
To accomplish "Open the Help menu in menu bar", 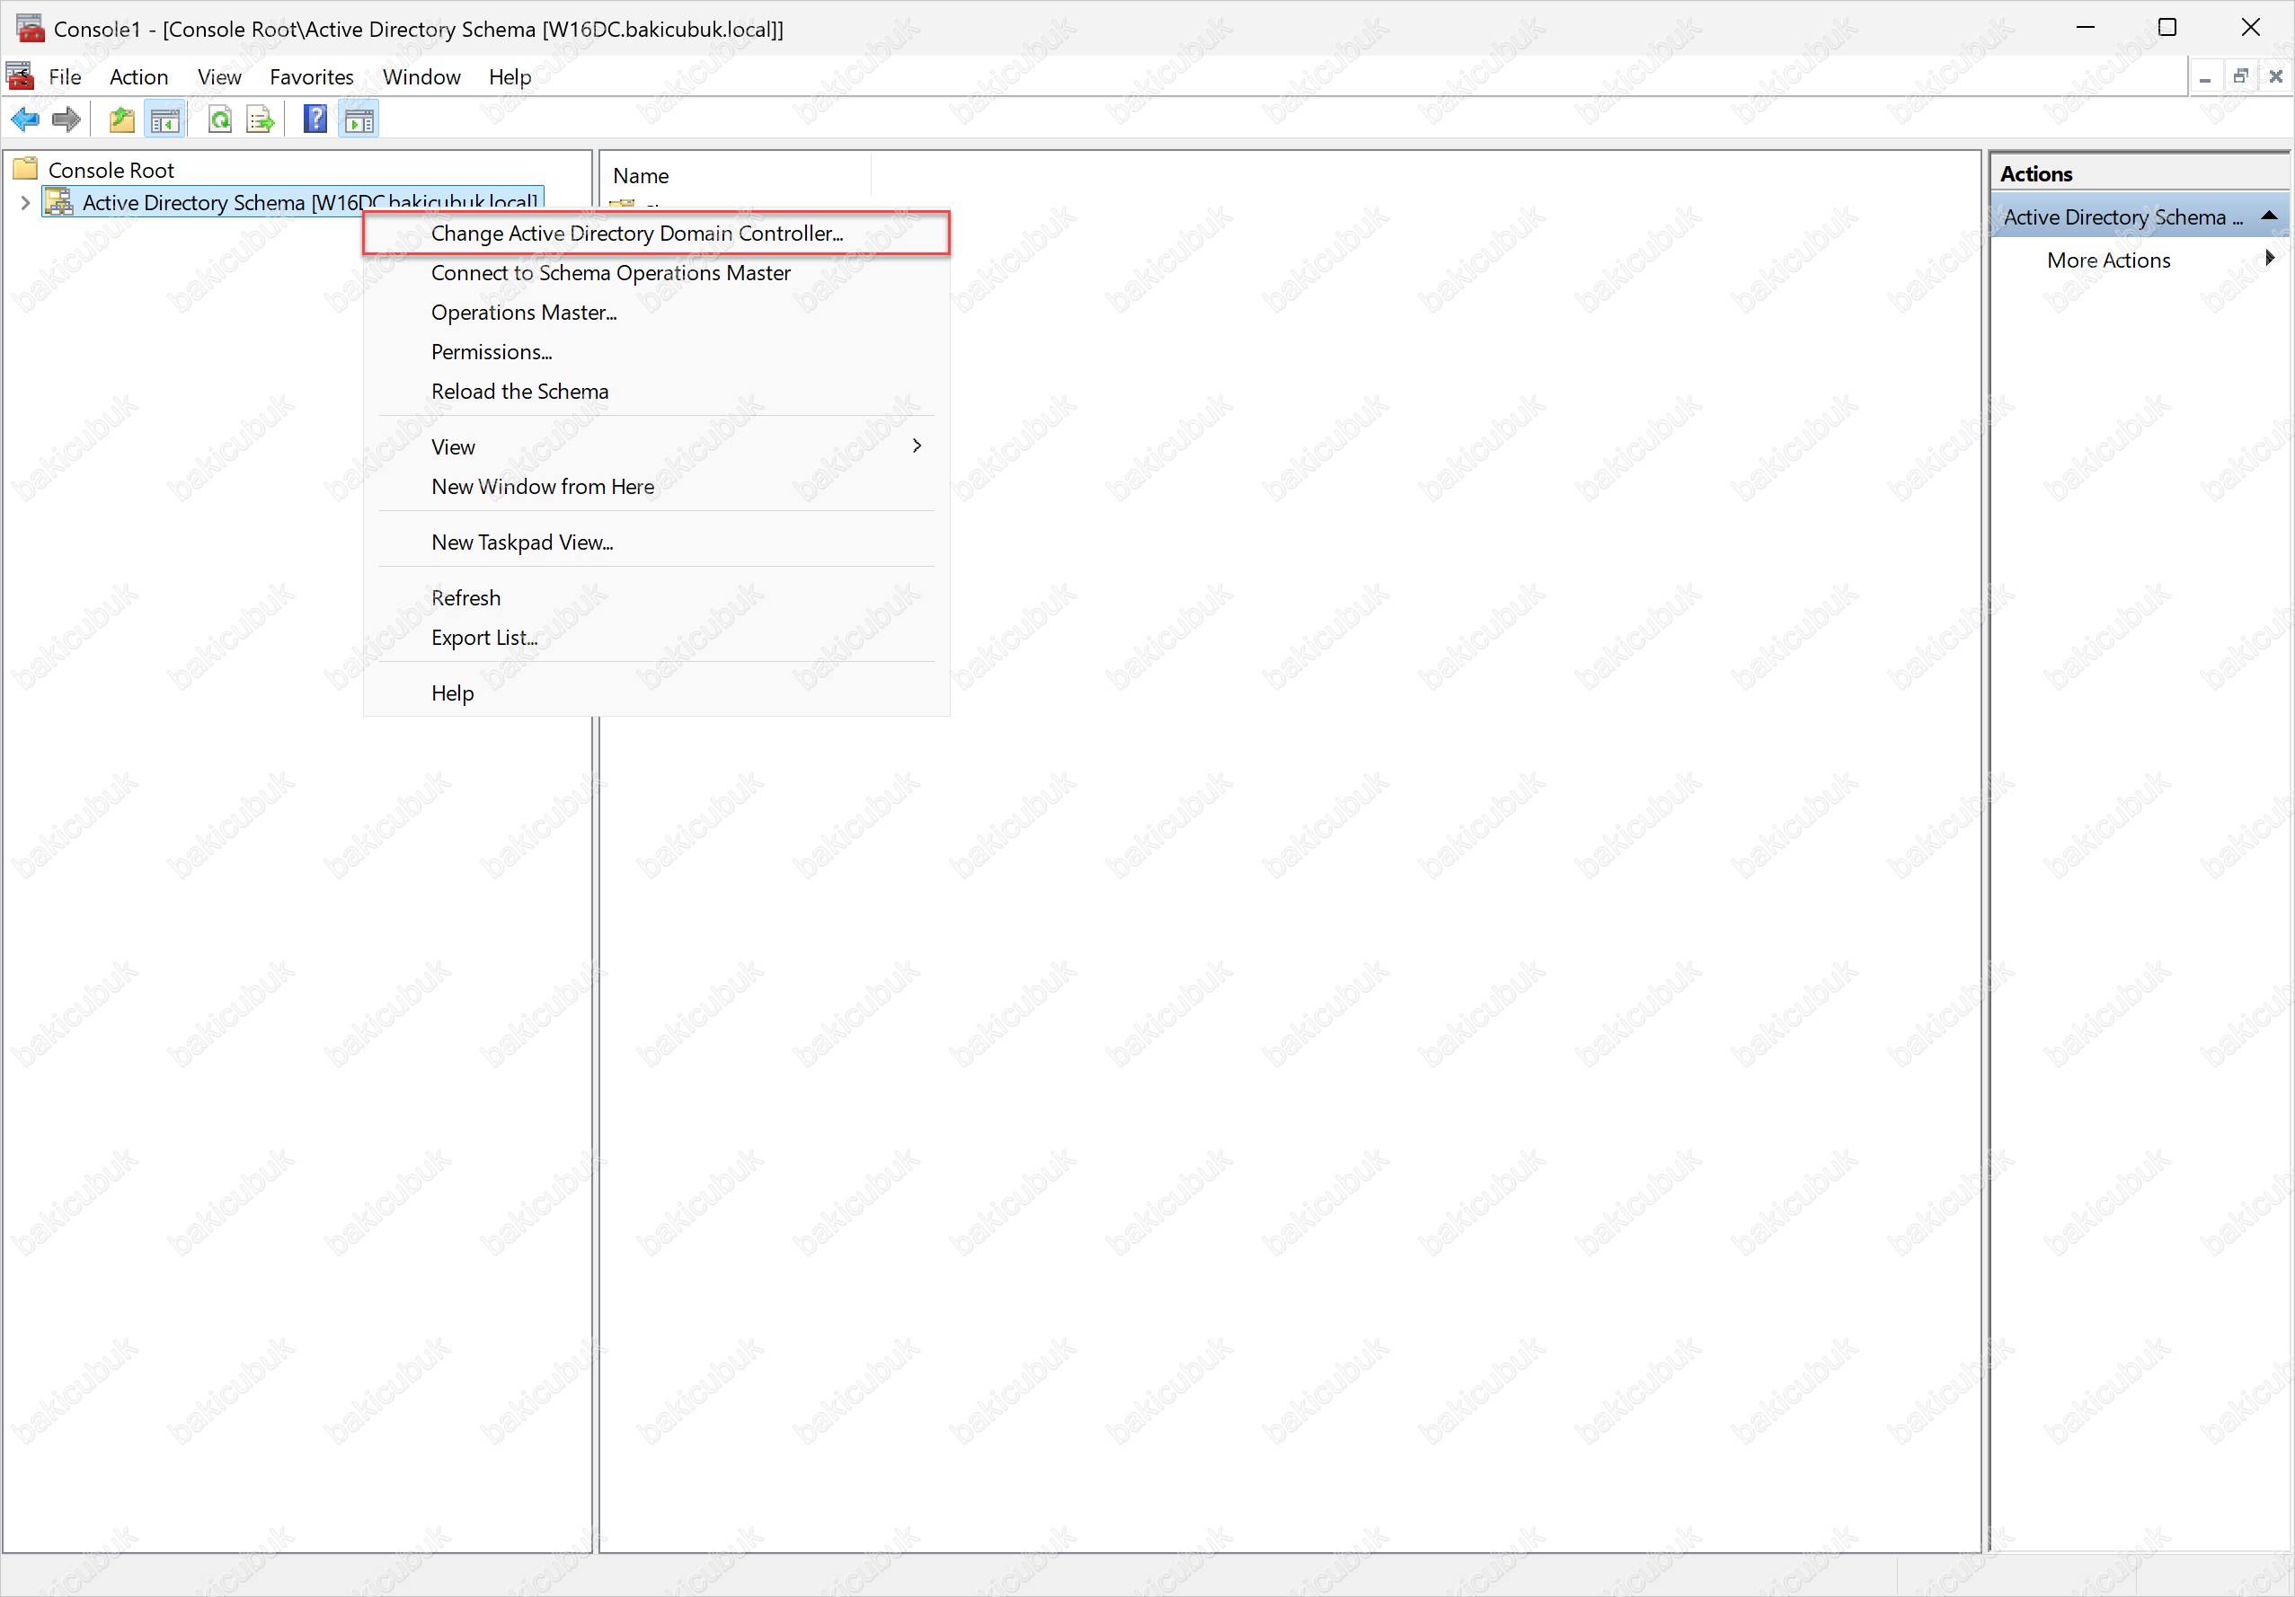I will [x=510, y=77].
